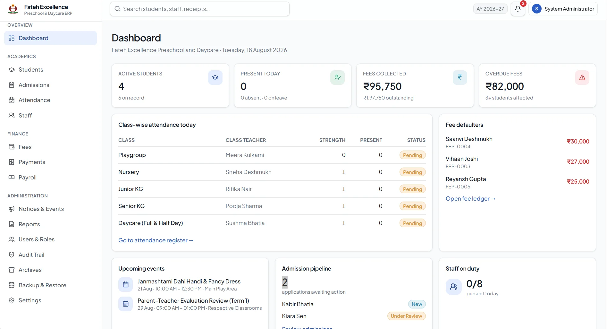Click Pending status badge for Senior KG

click(412, 206)
